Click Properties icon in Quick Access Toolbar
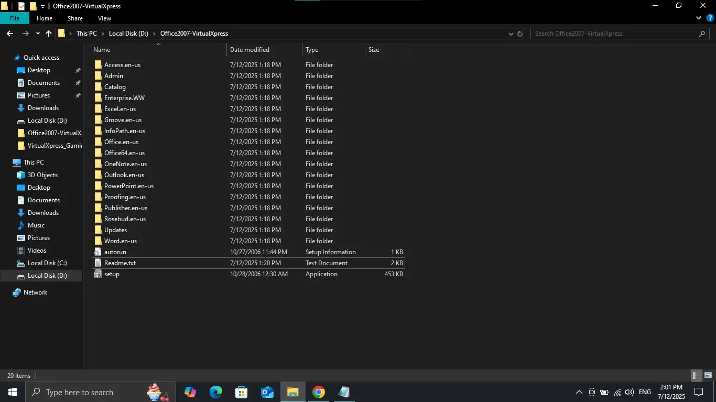716x402 pixels. (x=21, y=6)
